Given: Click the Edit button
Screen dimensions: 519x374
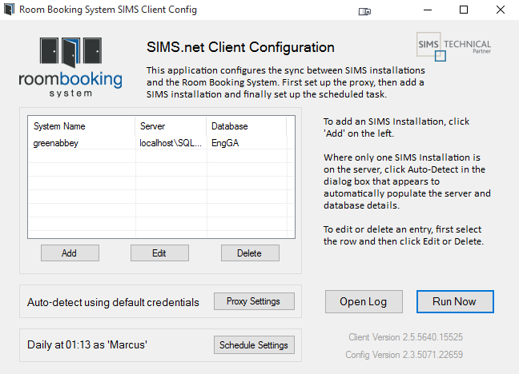Looking at the screenshot, I should 159,253.
